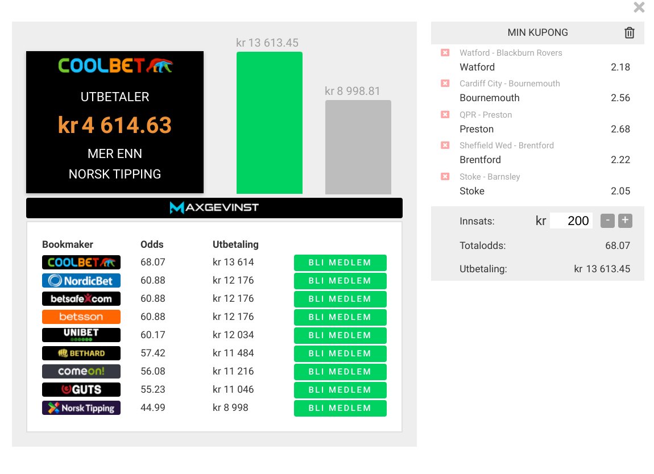Join NordicBet via Bli Medlem button
Viewport: 654px width, 474px height.
click(340, 281)
